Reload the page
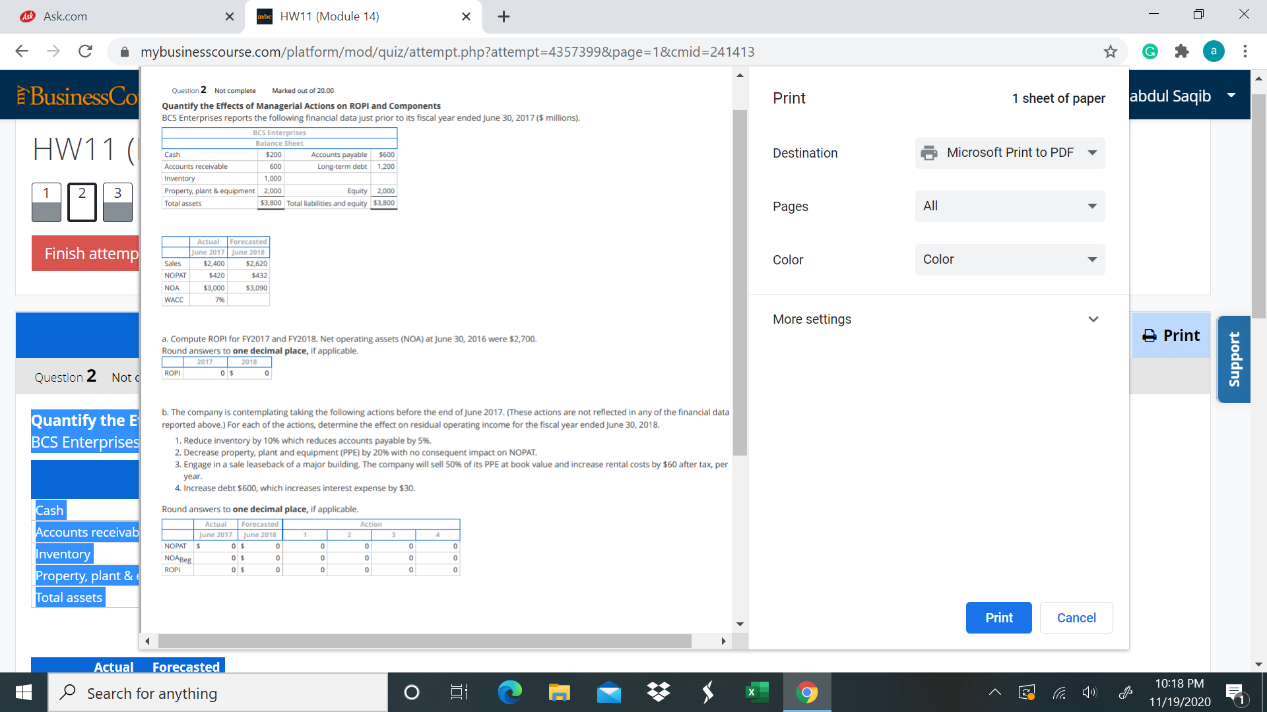 [85, 51]
